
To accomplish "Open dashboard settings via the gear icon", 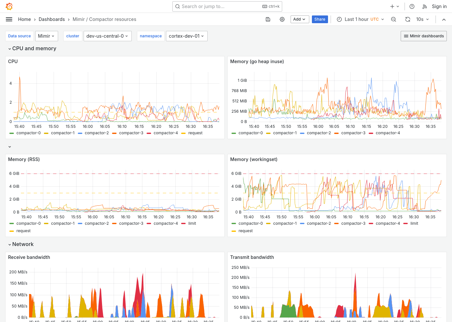I will 282,19.
